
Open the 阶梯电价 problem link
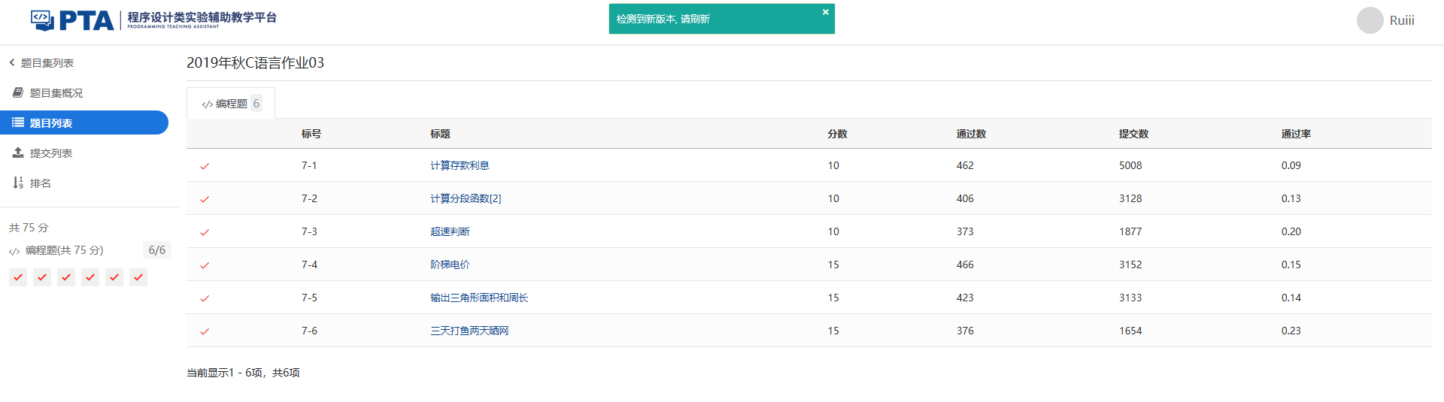coord(450,264)
